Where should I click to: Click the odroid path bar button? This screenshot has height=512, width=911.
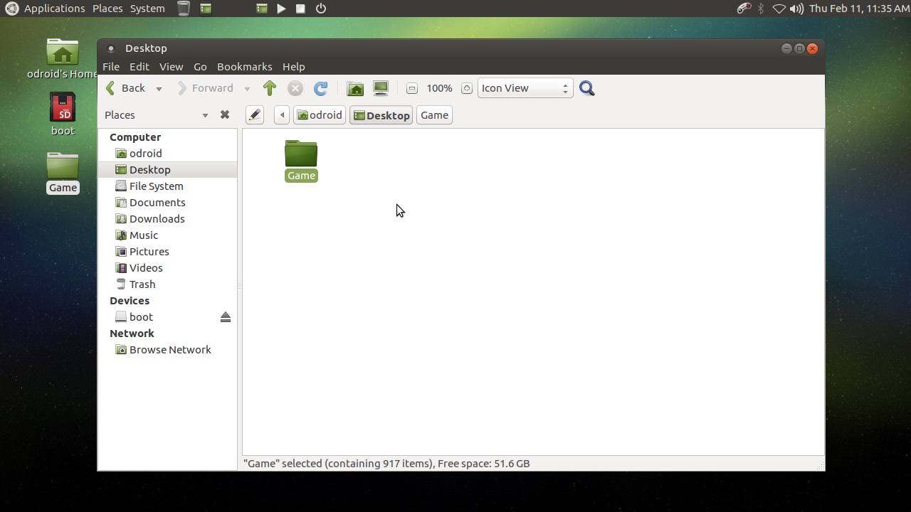320,115
